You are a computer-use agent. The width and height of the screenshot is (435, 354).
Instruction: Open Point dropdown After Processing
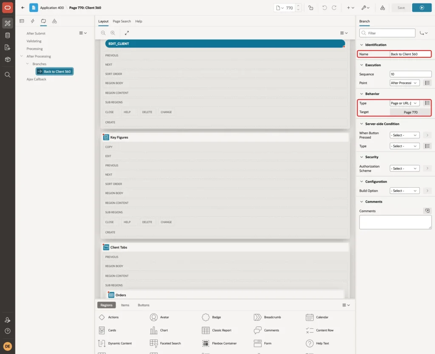click(404, 83)
